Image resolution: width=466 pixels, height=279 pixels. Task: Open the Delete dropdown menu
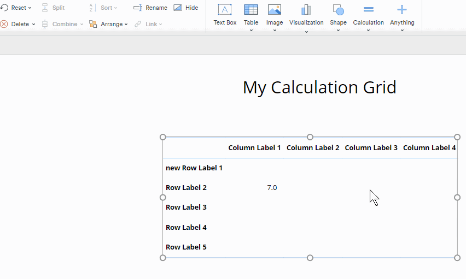tap(18, 24)
